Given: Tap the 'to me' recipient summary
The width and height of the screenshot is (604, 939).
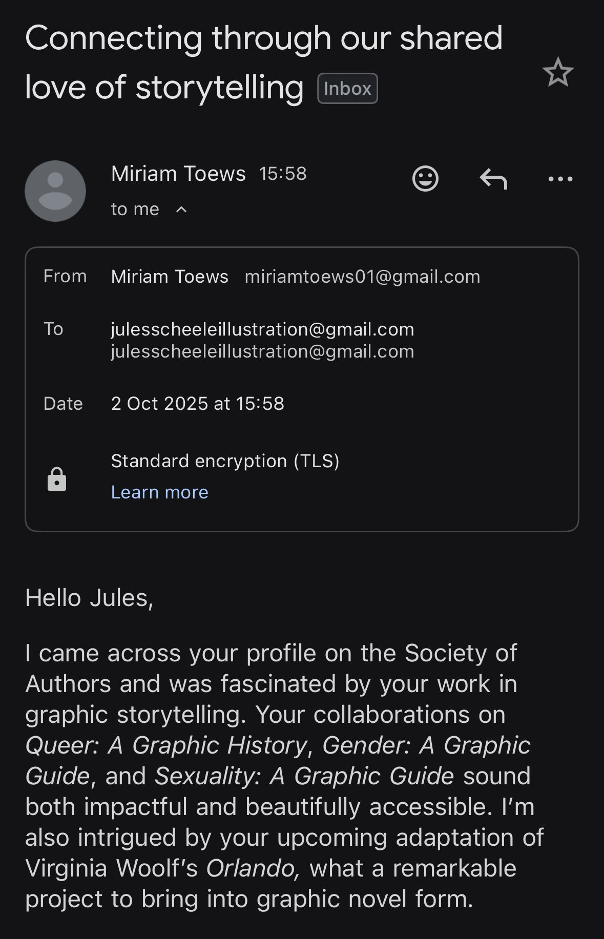Looking at the screenshot, I should point(135,209).
